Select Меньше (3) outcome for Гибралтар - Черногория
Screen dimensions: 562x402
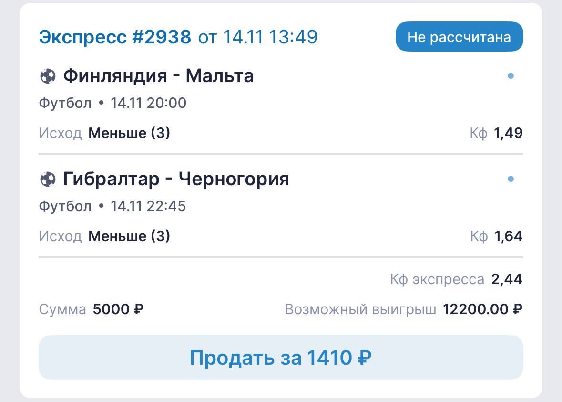tap(129, 236)
